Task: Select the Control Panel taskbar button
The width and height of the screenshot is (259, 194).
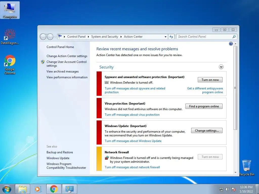Action: pos(69,189)
